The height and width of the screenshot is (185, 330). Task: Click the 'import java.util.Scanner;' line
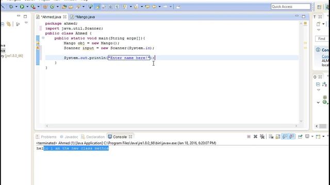point(74,28)
